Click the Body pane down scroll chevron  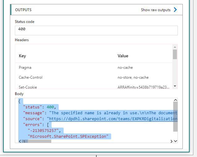tap(175, 141)
